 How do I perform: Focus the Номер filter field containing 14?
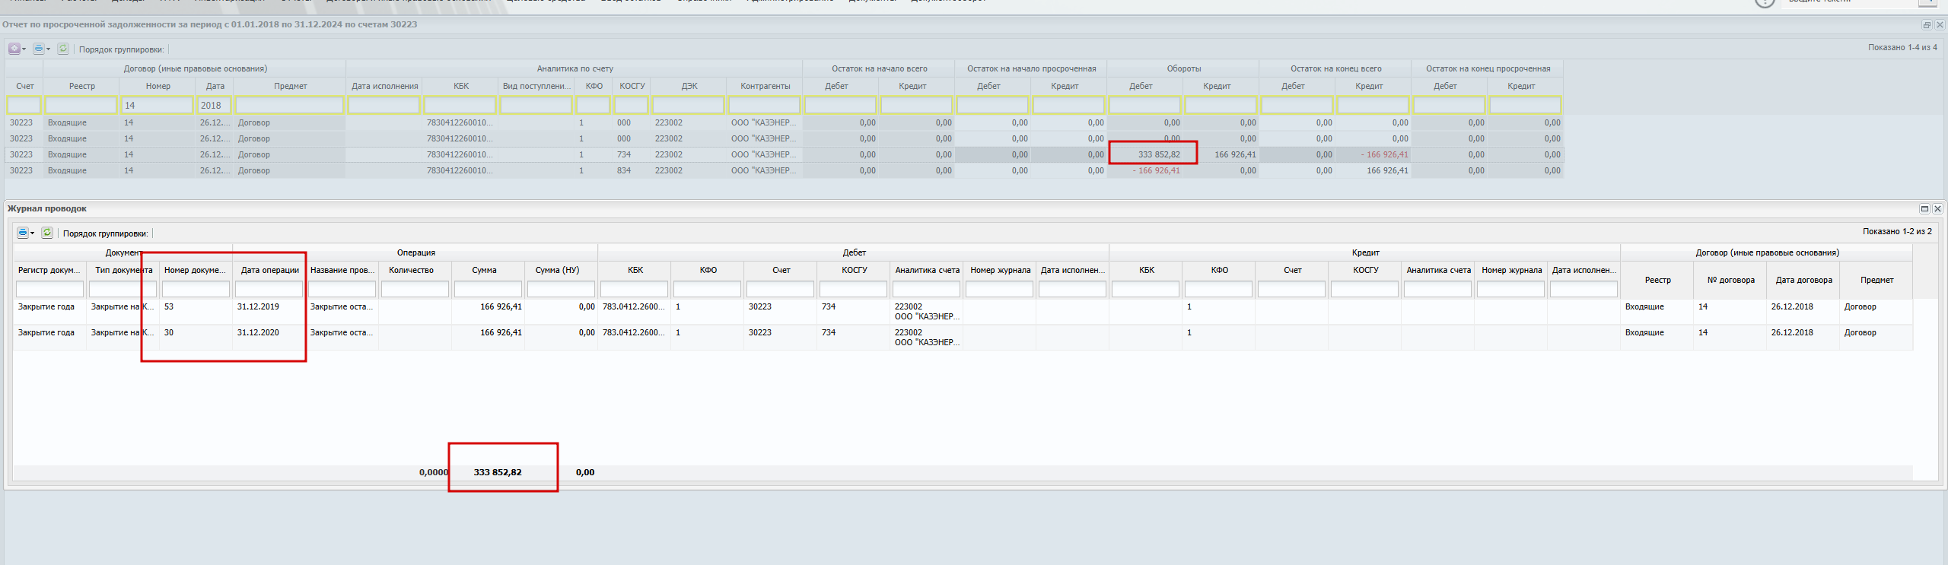click(x=157, y=105)
